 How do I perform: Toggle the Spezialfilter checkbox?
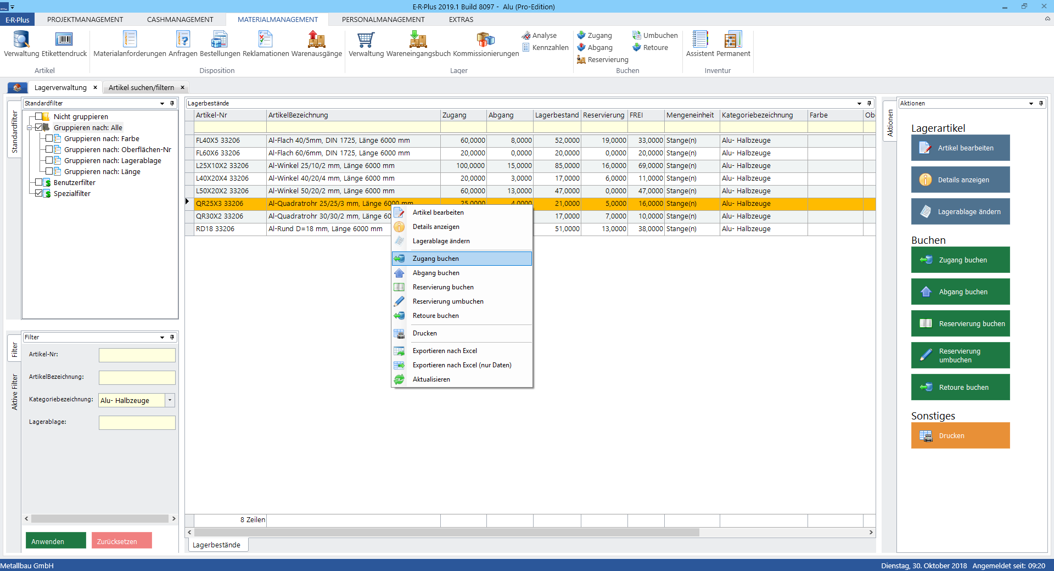coord(38,193)
